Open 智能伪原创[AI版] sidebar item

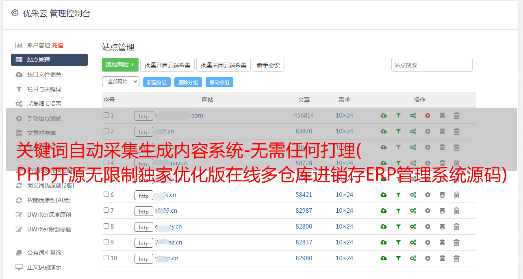point(49,200)
